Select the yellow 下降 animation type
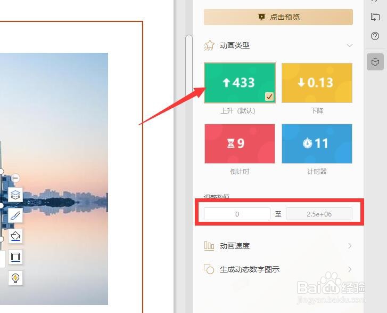 pyautogui.click(x=317, y=83)
